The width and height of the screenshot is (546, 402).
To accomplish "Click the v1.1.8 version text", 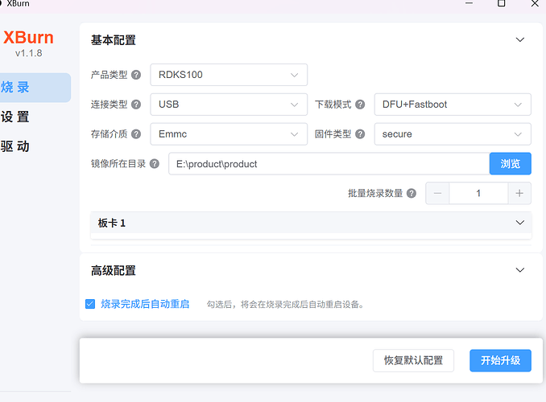I will point(28,53).
